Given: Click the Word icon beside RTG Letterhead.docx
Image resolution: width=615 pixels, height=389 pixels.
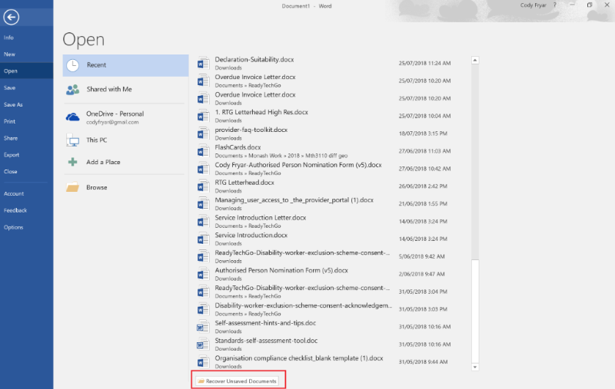Looking at the screenshot, I should pyautogui.click(x=203, y=186).
